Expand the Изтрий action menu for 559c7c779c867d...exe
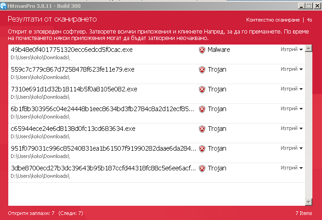Screen dimensions: 322x220 292,69
